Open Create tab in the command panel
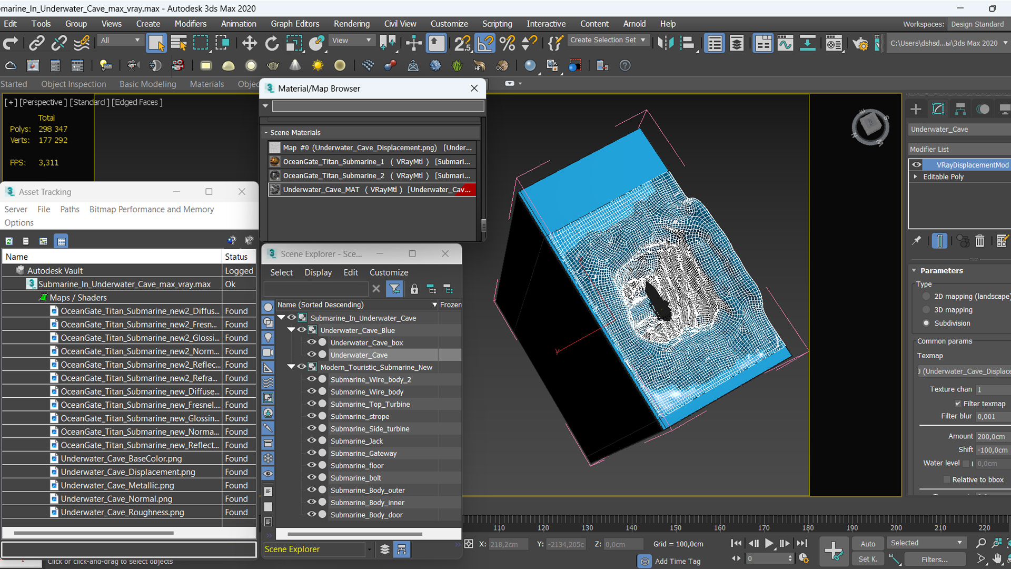The width and height of the screenshot is (1011, 569). pyautogui.click(x=916, y=109)
